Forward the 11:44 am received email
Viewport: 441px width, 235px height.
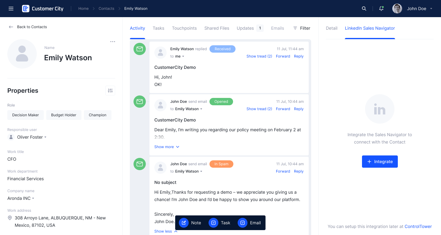tap(283, 56)
